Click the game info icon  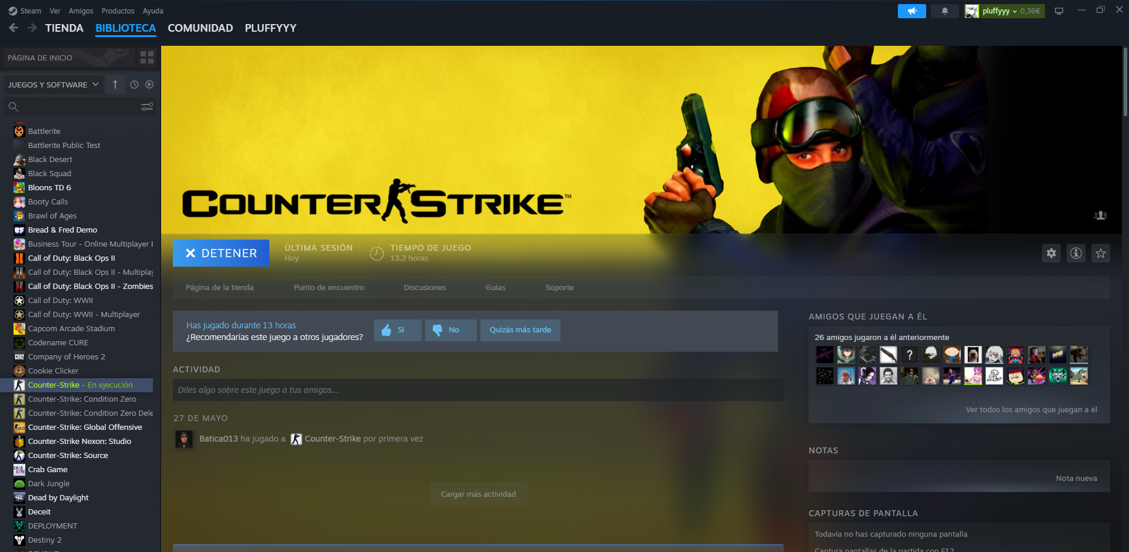click(x=1075, y=253)
